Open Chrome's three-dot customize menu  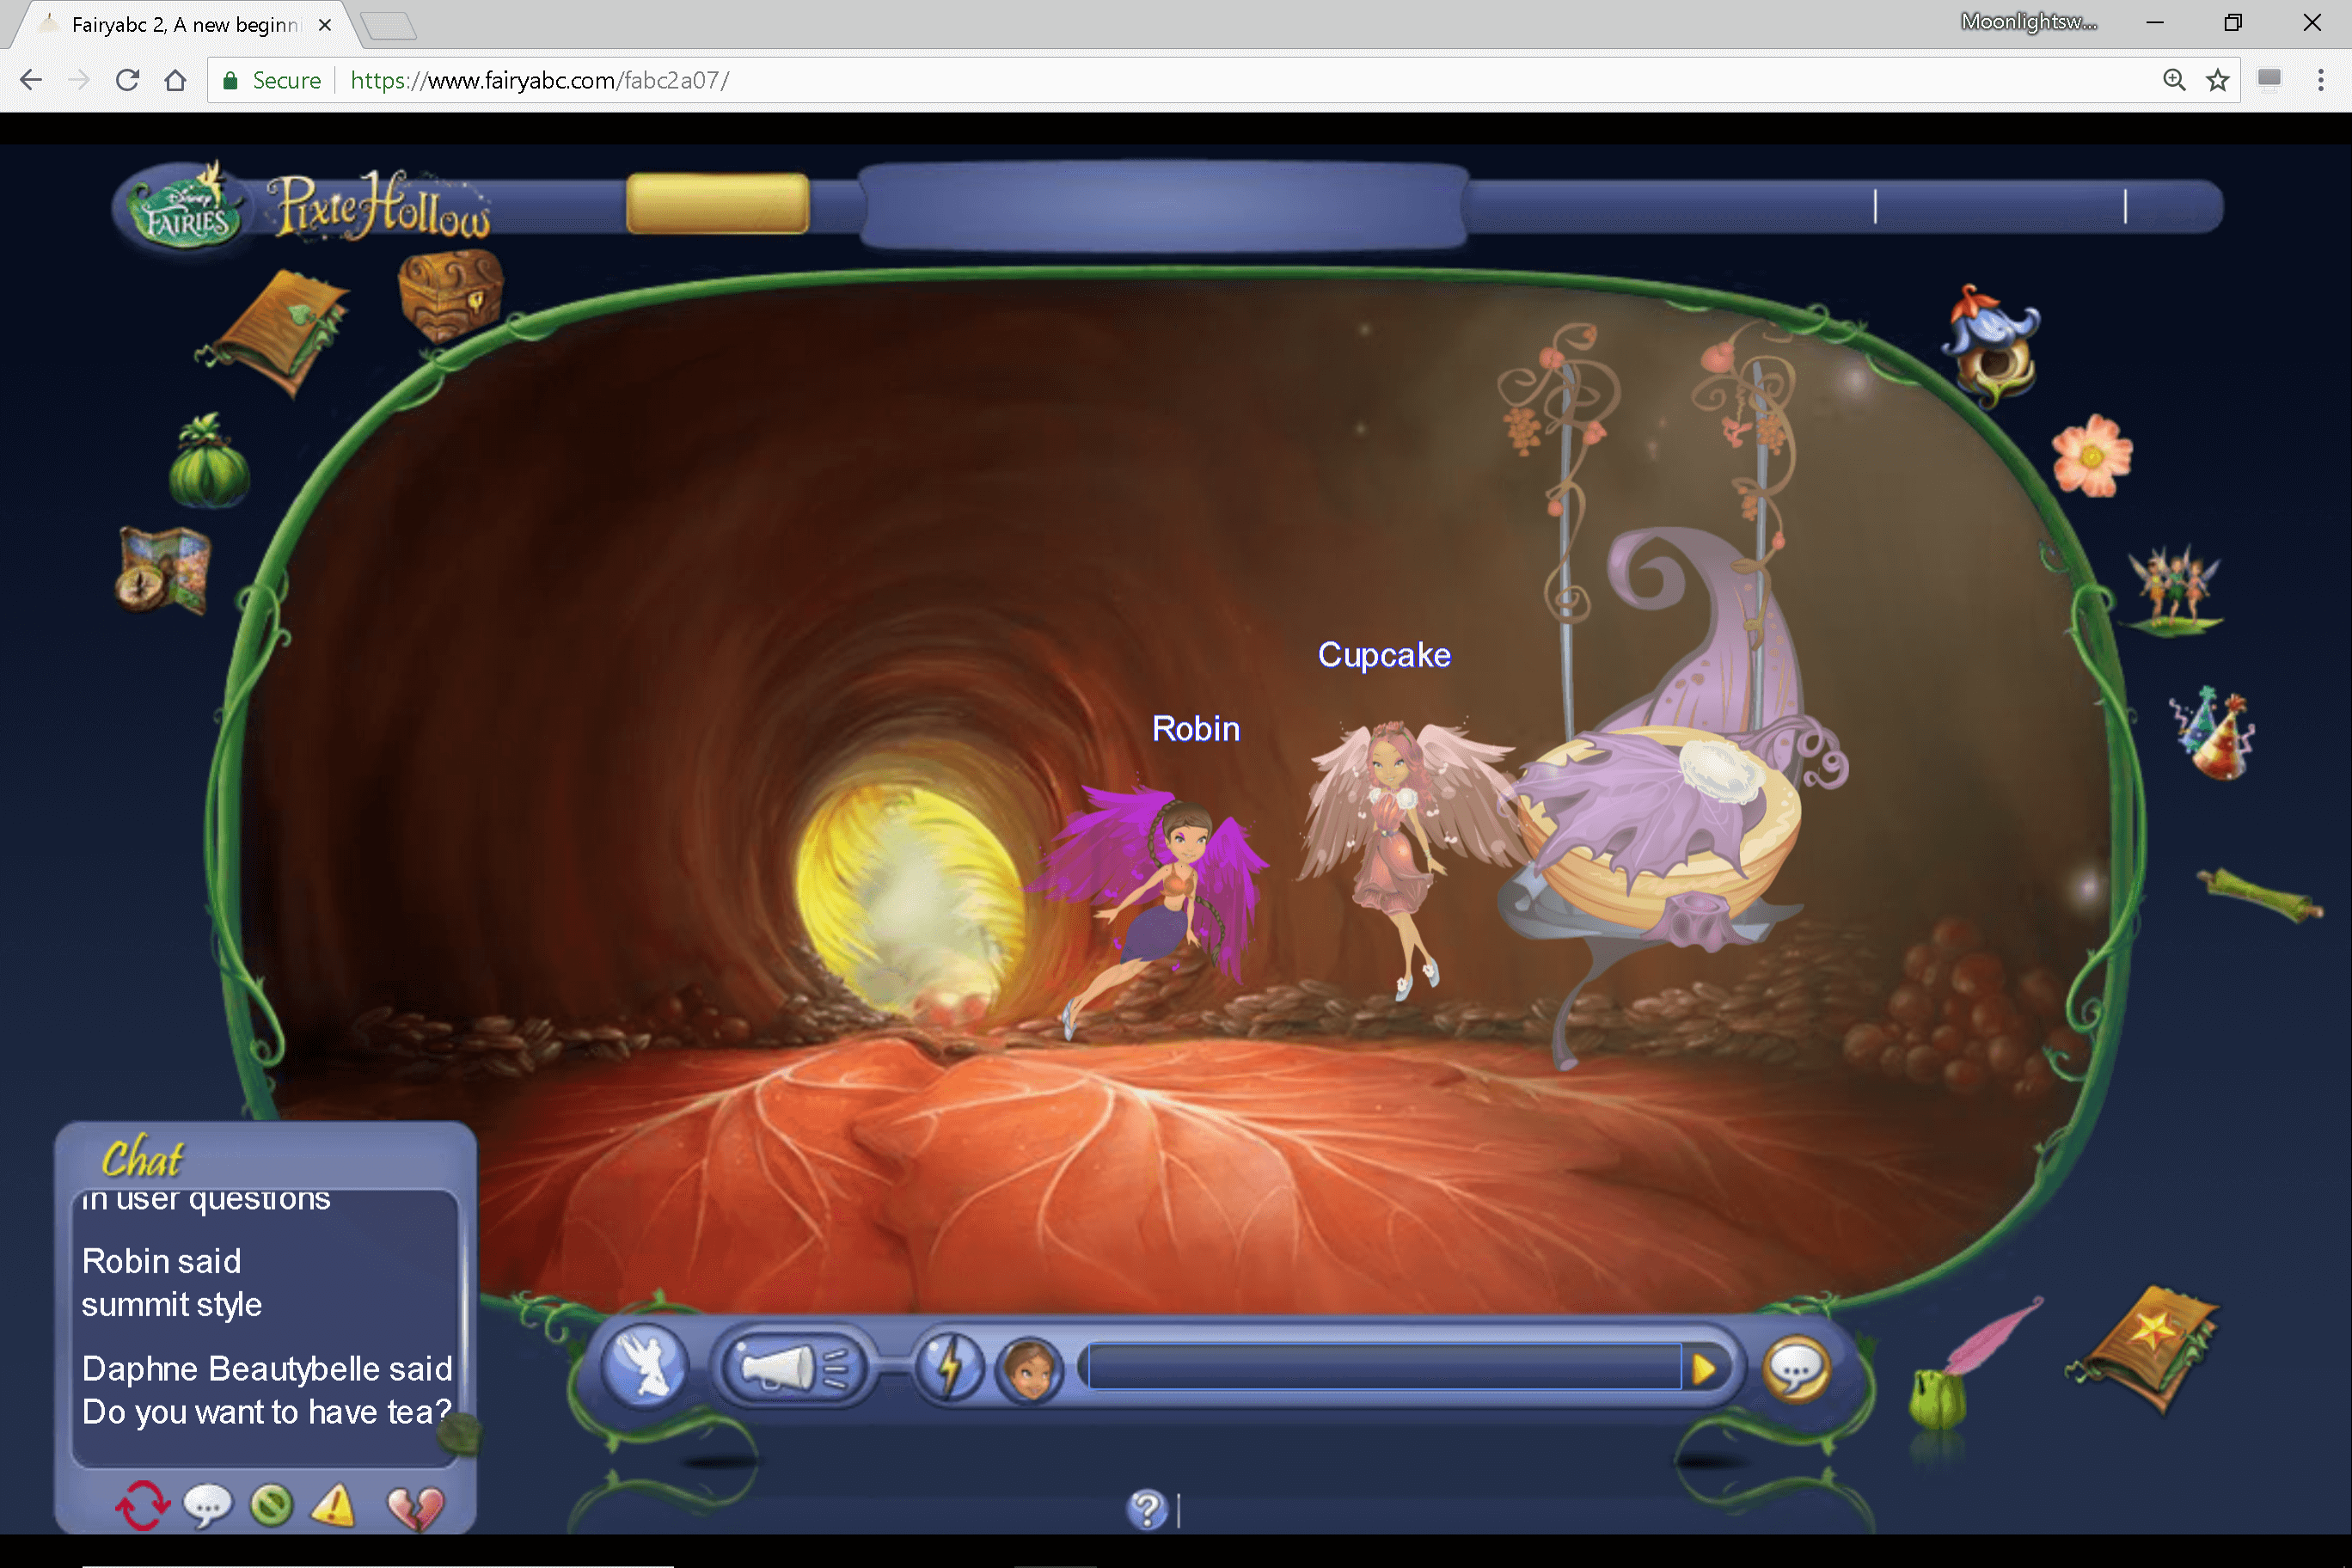2321,80
